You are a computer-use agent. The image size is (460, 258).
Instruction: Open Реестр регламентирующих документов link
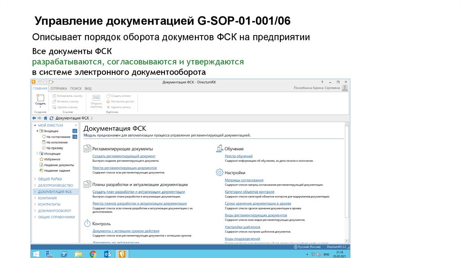[125, 168]
